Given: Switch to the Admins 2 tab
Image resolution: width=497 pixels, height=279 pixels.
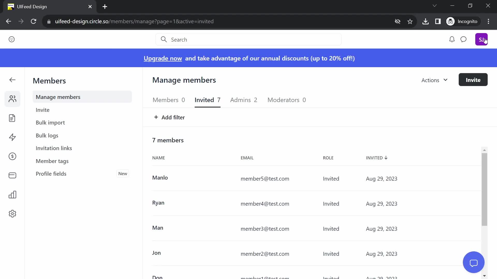Looking at the screenshot, I should (244, 100).
